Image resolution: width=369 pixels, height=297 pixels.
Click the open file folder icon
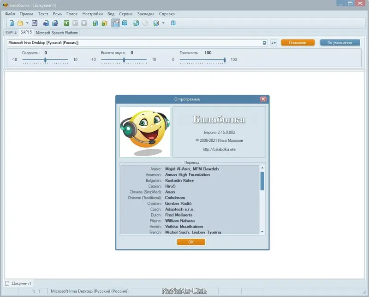(x=20, y=23)
